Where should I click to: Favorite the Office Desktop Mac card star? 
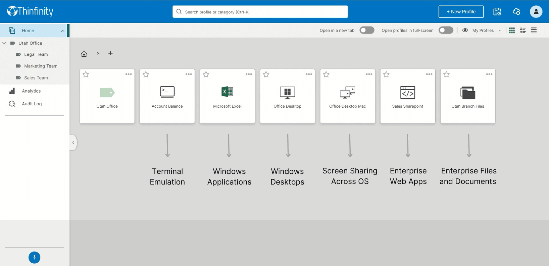tap(326, 74)
